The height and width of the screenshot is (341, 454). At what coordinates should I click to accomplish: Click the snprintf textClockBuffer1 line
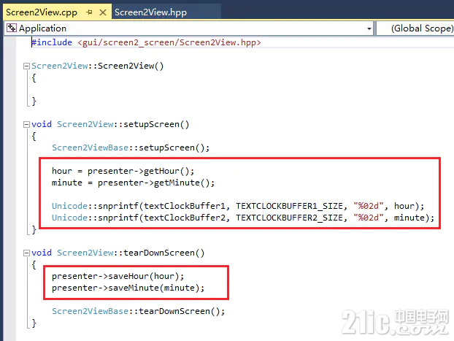(238, 206)
